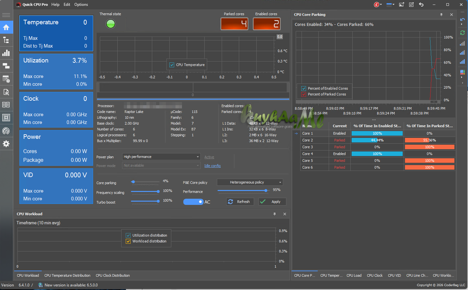
Task: Open the open-book icon in sidebar
Action: tap(6, 105)
